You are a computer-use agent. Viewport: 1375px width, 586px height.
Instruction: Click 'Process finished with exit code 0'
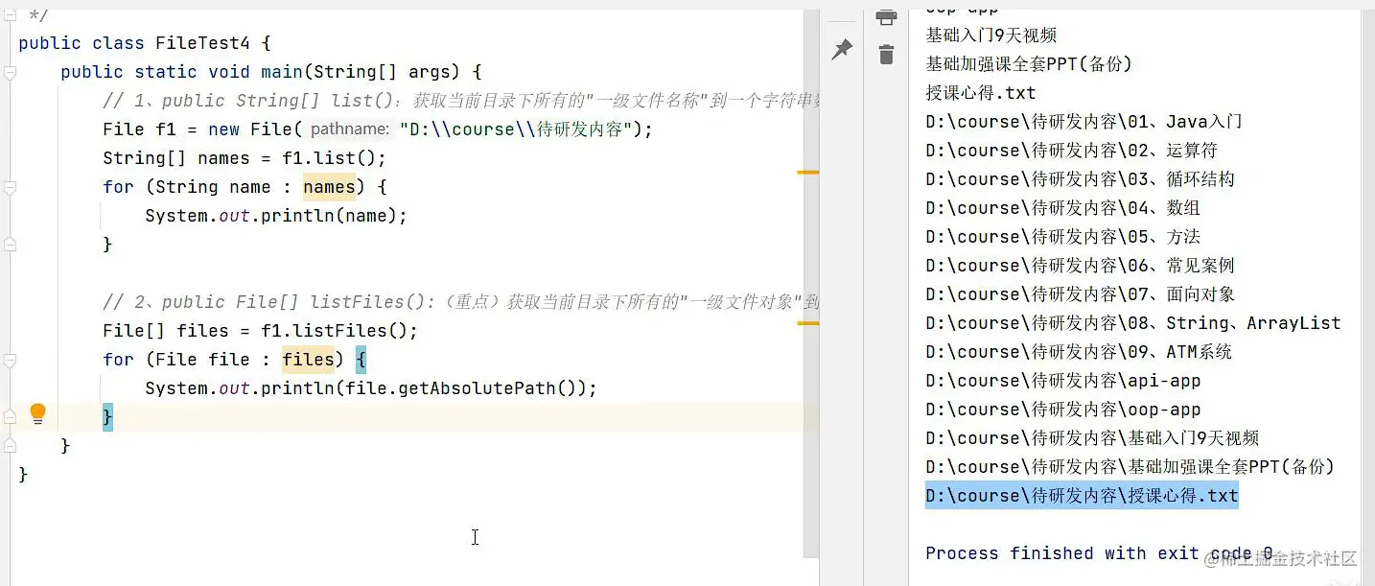(x=1099, y=553)
